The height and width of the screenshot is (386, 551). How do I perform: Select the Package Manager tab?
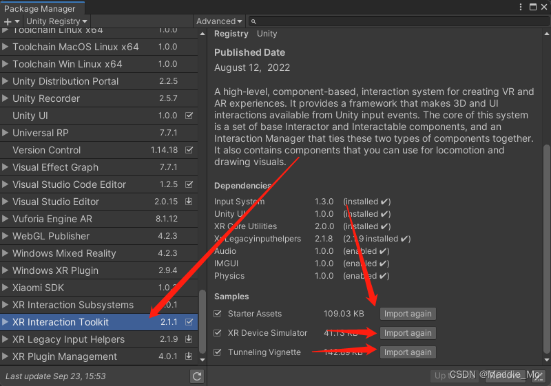[x=42, y=8]
